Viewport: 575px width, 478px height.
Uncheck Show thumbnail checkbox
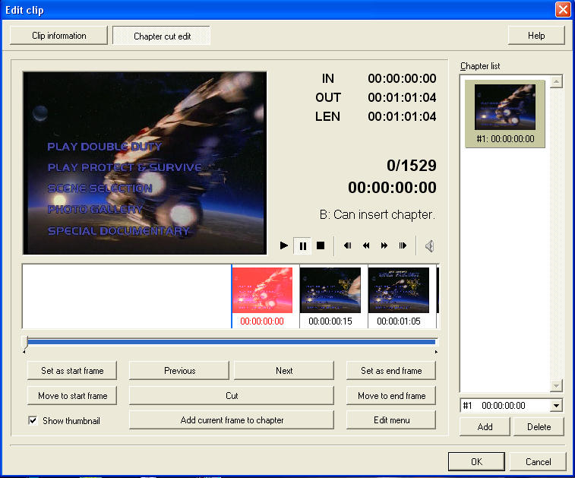33,420
